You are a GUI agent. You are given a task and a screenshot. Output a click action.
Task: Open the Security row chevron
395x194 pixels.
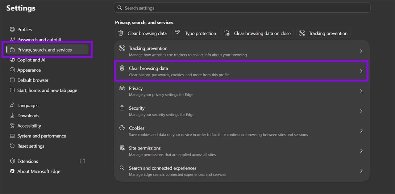coord(361,111)
